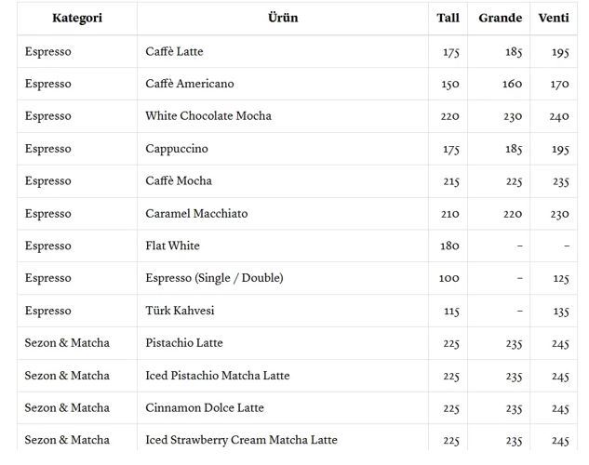Viewport: 589px width, 465px height.
Task: Click the Tall price 100 for Espresso
Action: [449, 278]
